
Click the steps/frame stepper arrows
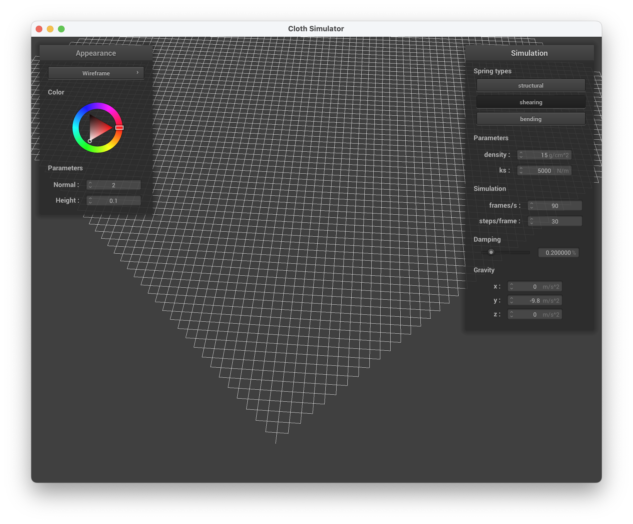pyautogui.click(x=531, y=221)
